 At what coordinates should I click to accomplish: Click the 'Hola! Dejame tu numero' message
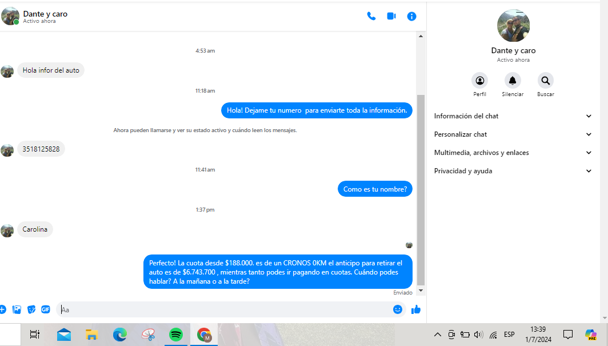pos(317,110)
